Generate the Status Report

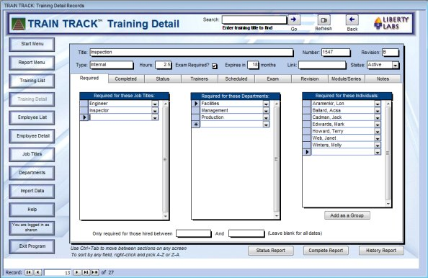click(271, 251)
